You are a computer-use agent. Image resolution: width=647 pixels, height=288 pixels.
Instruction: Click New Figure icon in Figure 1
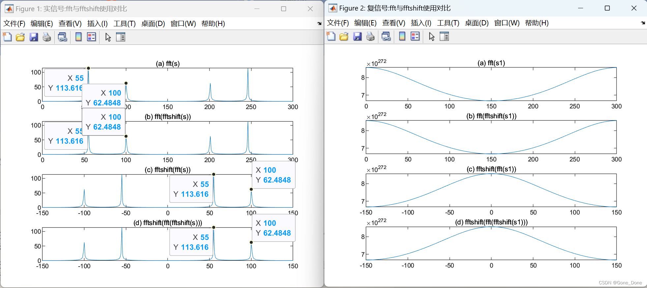7,37
